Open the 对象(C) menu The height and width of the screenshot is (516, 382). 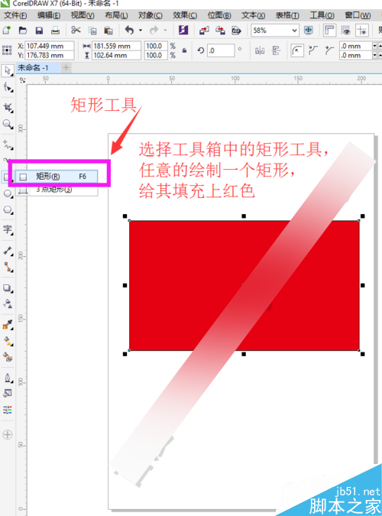pos(151,15)
